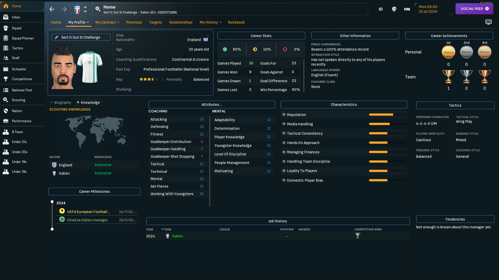
Task: Open the Career Achievements panel selector
Action: tap(449, 36)
